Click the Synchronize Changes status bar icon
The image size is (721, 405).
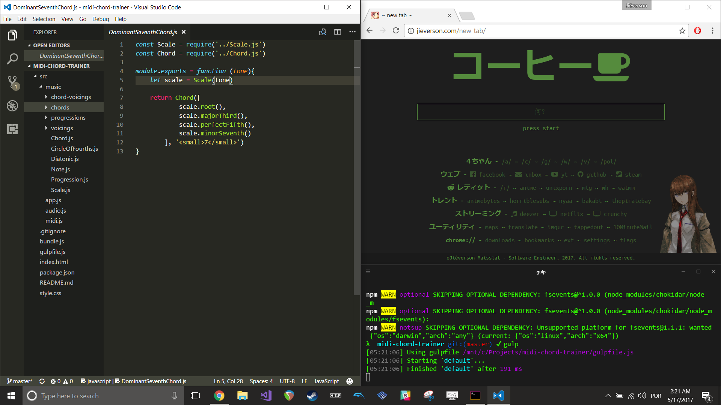point(42,381)
